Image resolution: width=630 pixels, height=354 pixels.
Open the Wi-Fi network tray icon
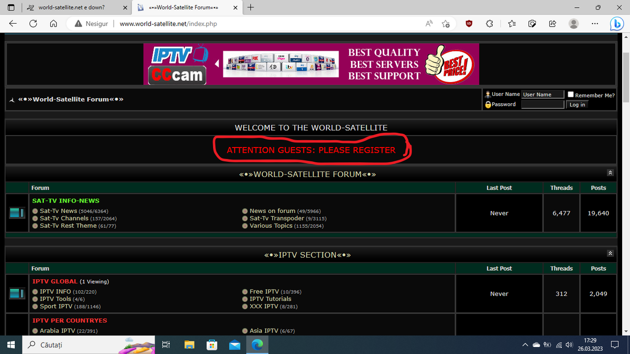click(x=559, y=345)
